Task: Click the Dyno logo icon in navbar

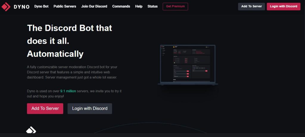Action: tap(6, 7)
